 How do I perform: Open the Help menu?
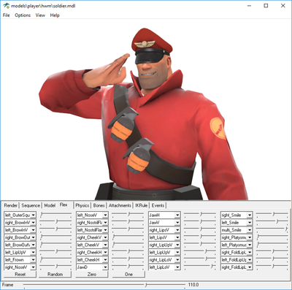[x=55, y=15]
